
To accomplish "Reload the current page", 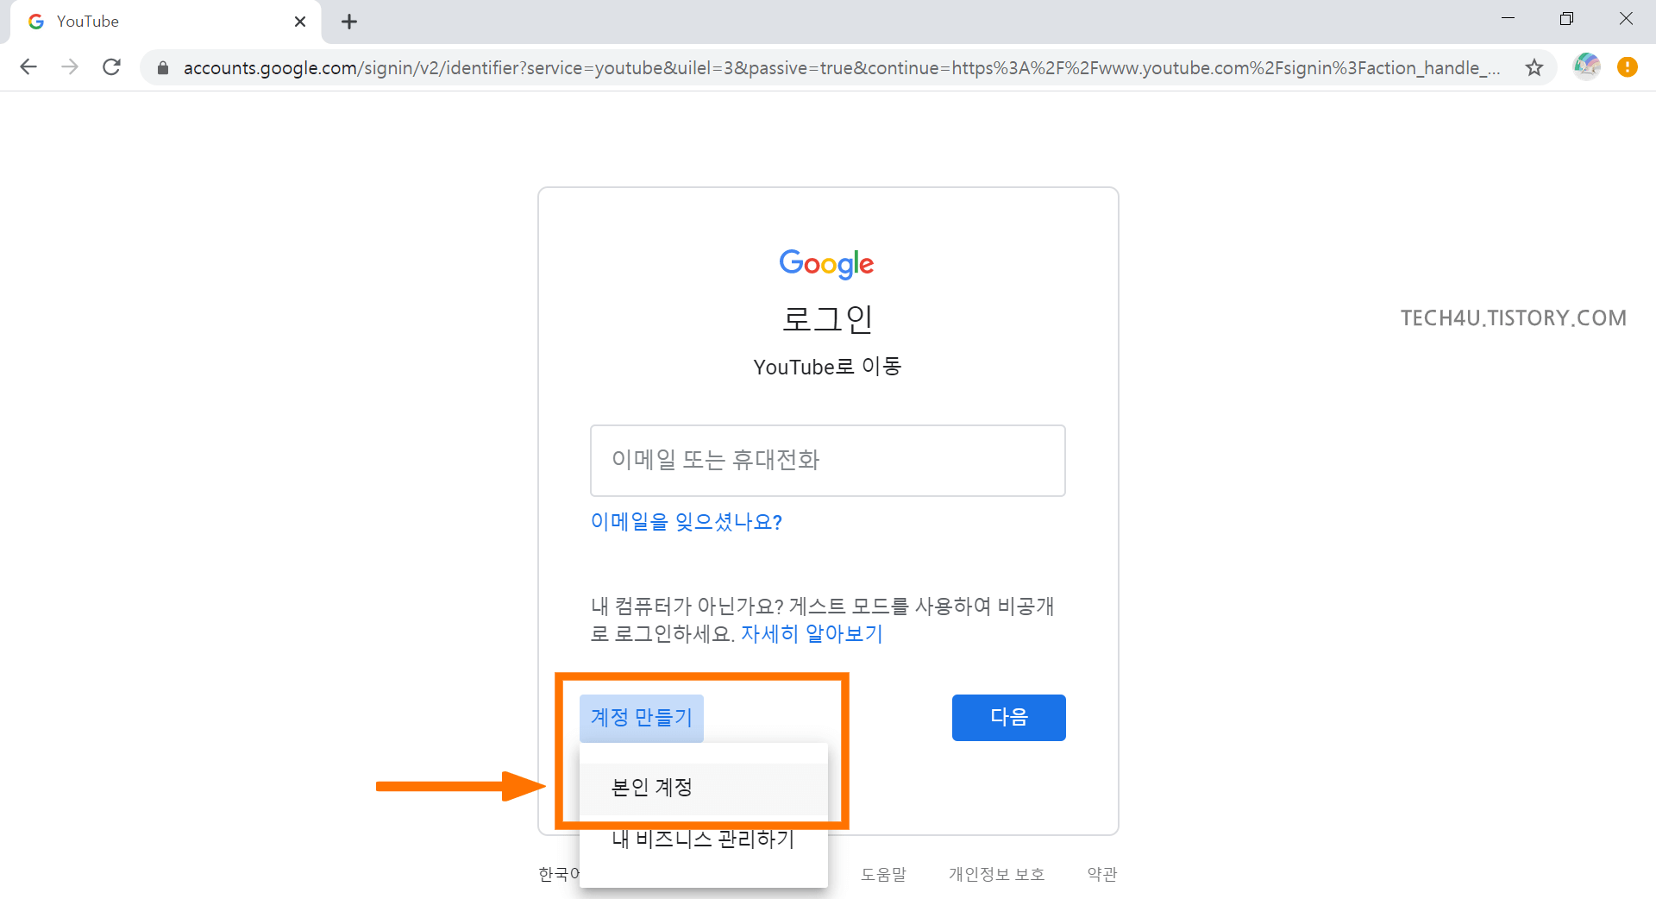I will [x=111, y=67].
